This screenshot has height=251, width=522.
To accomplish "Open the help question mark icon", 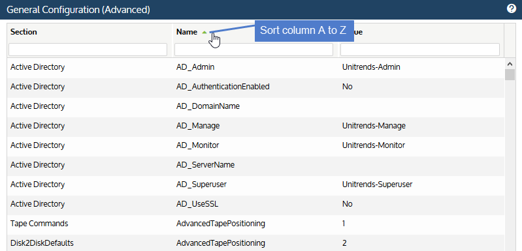I will point(512,8).
